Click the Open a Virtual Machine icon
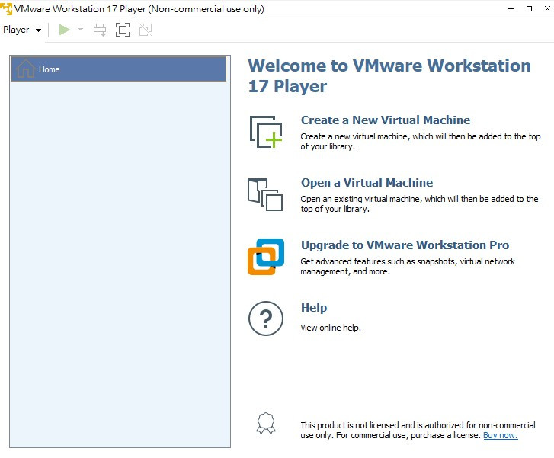 pyautogui.click(x=265, y=195)
